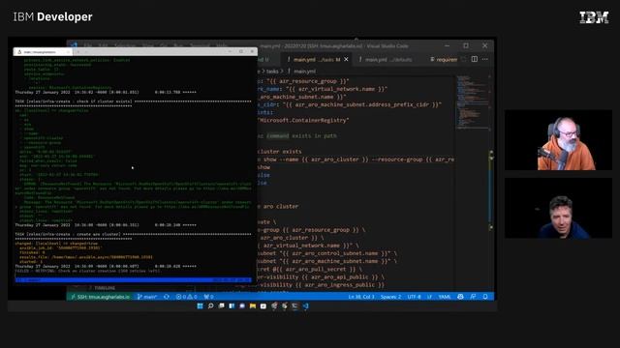Open Widgets from the taskbar
Viewport: 620px width, 348px height.
tap(232, 305)
